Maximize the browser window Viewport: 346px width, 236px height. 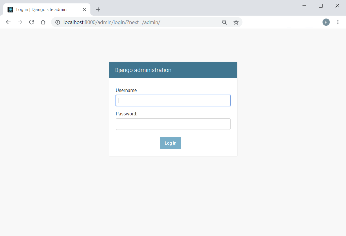click(321, 6)
